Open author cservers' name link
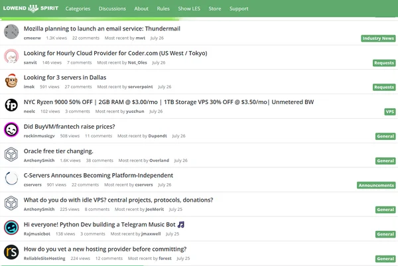The height and width of the screenshot is (266, 398). click(x=33, y=185)
